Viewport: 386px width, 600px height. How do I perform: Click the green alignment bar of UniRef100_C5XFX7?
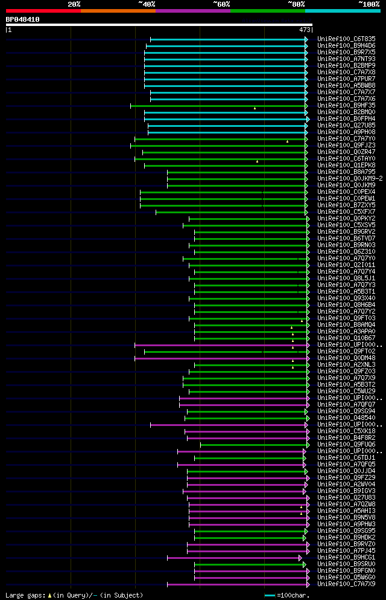232,212
